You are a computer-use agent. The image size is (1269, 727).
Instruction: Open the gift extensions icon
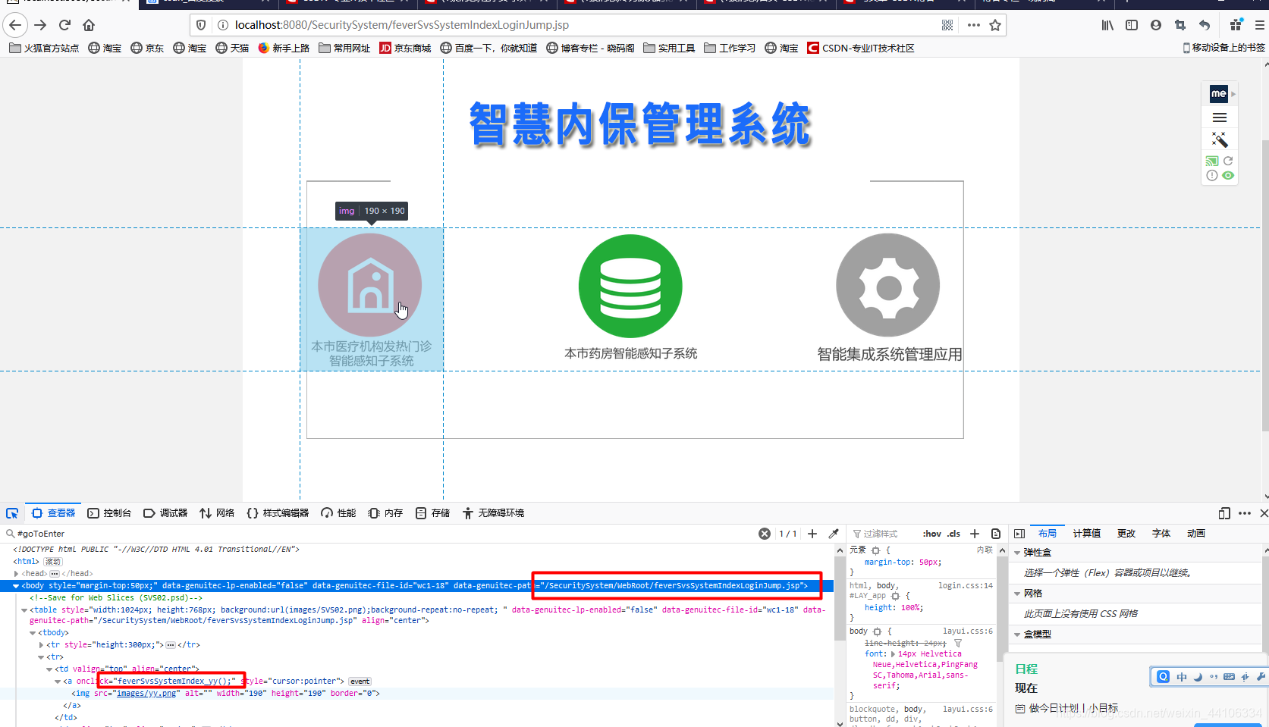[1236, 25]
